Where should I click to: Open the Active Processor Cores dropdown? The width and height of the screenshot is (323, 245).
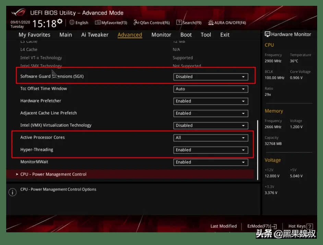211,138
